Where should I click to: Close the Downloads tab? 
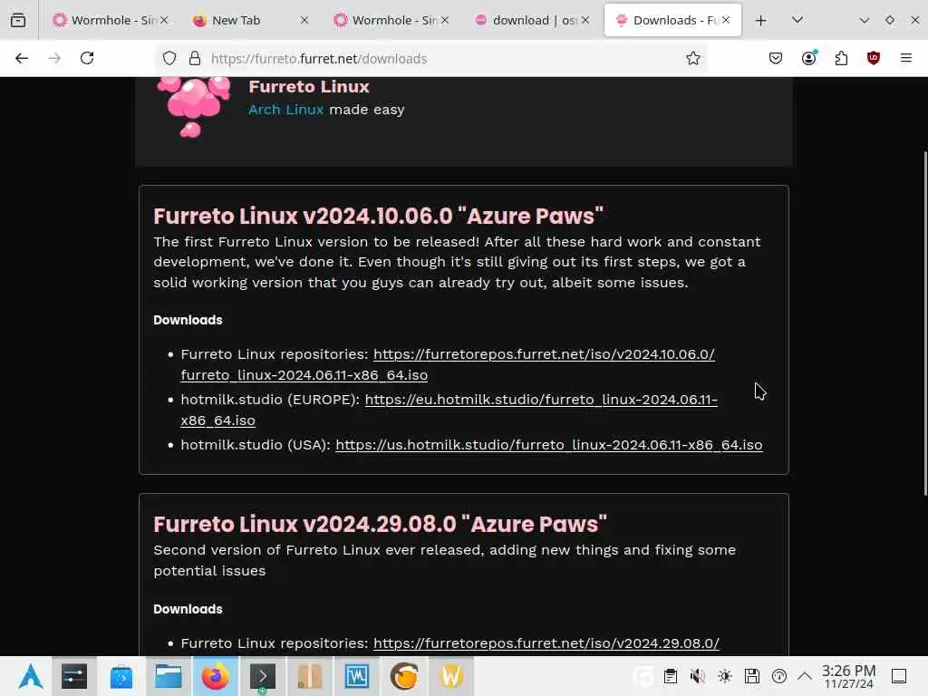726,20
